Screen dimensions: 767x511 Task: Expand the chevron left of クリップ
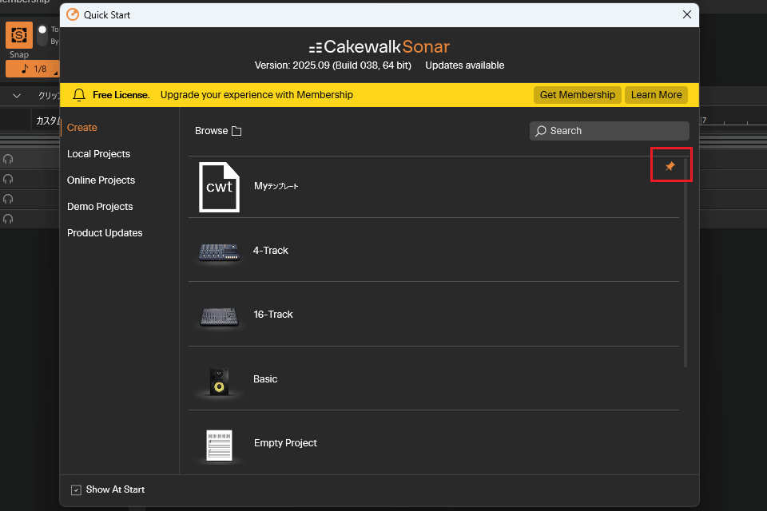point(17,96)
